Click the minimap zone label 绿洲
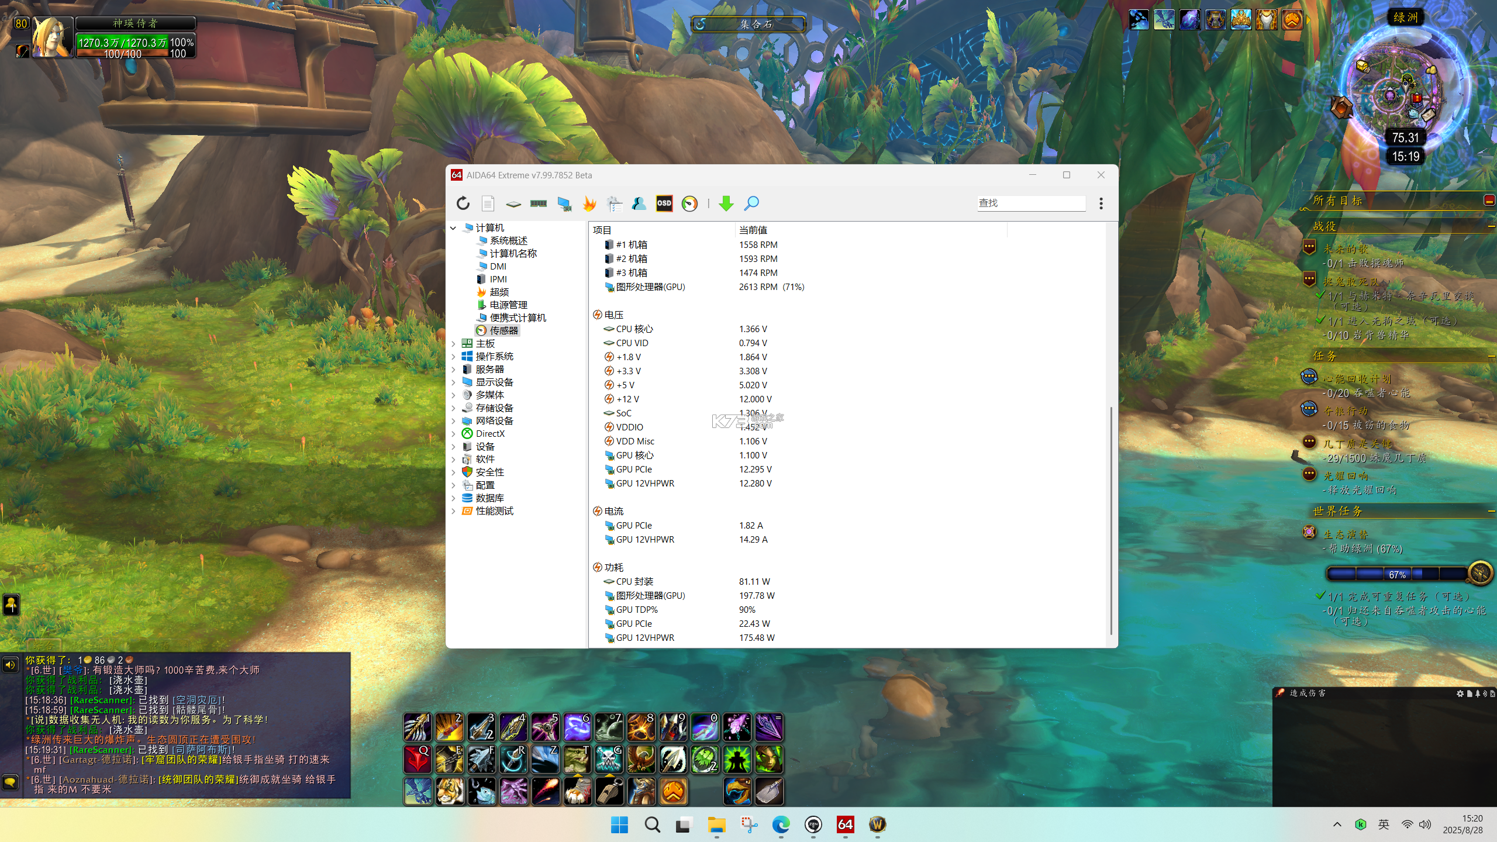 click(1405, 18)
